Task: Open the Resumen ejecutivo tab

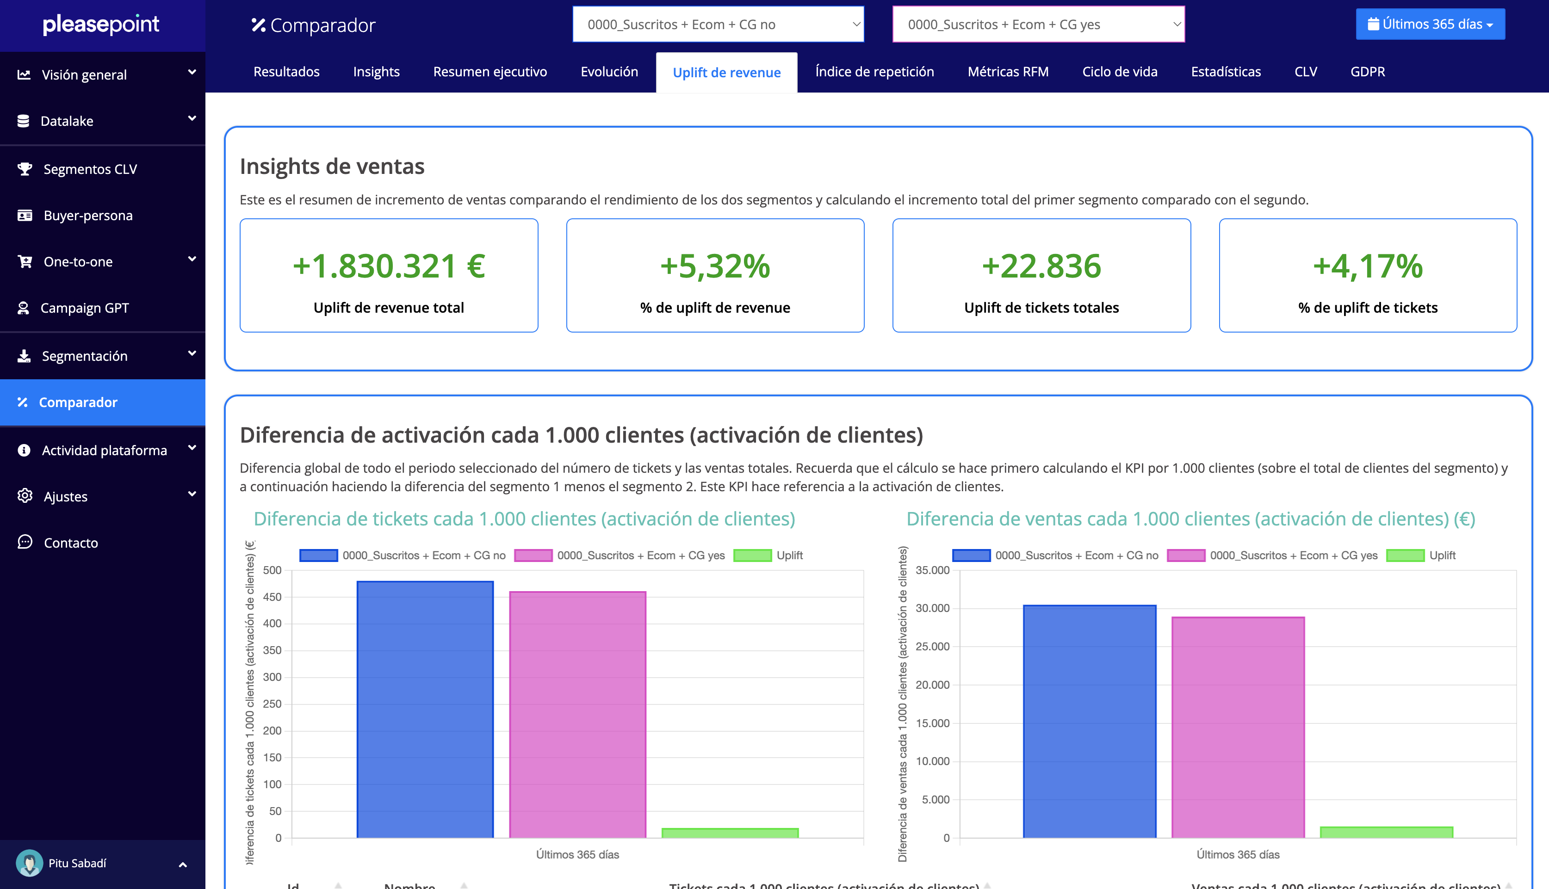Action: (489, 72)
